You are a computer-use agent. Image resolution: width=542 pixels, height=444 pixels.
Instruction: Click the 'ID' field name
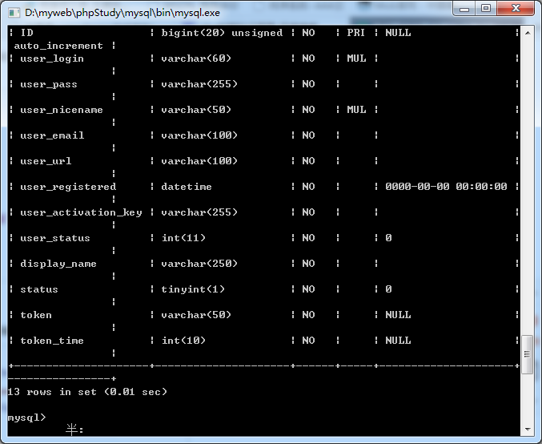tap(26, 33)
